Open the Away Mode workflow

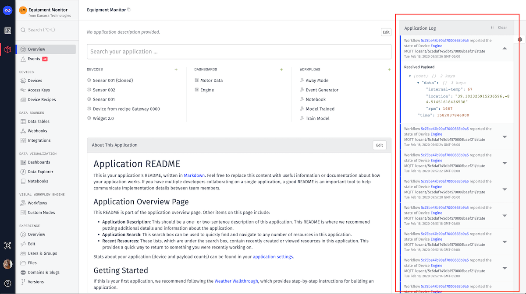click(x=317, y=80)
